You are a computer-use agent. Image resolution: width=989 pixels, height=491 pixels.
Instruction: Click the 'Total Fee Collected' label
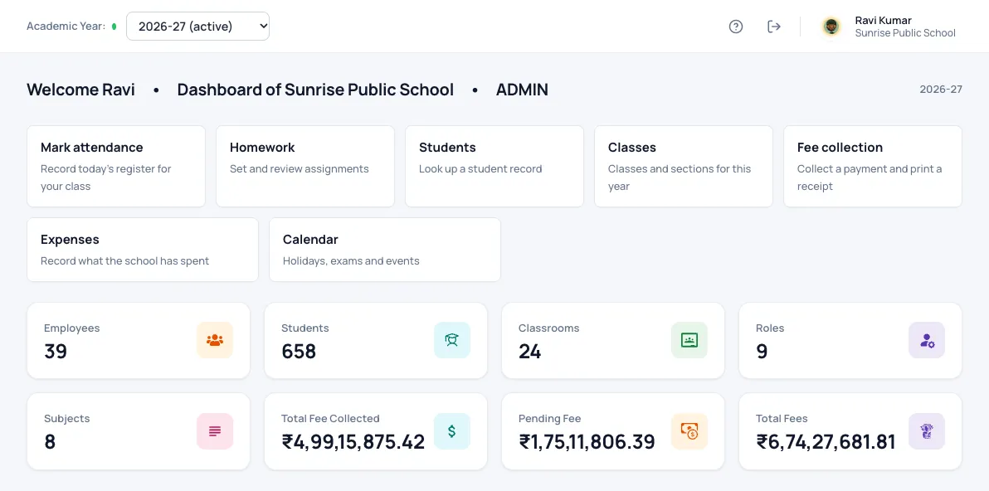tap(330, 419)
